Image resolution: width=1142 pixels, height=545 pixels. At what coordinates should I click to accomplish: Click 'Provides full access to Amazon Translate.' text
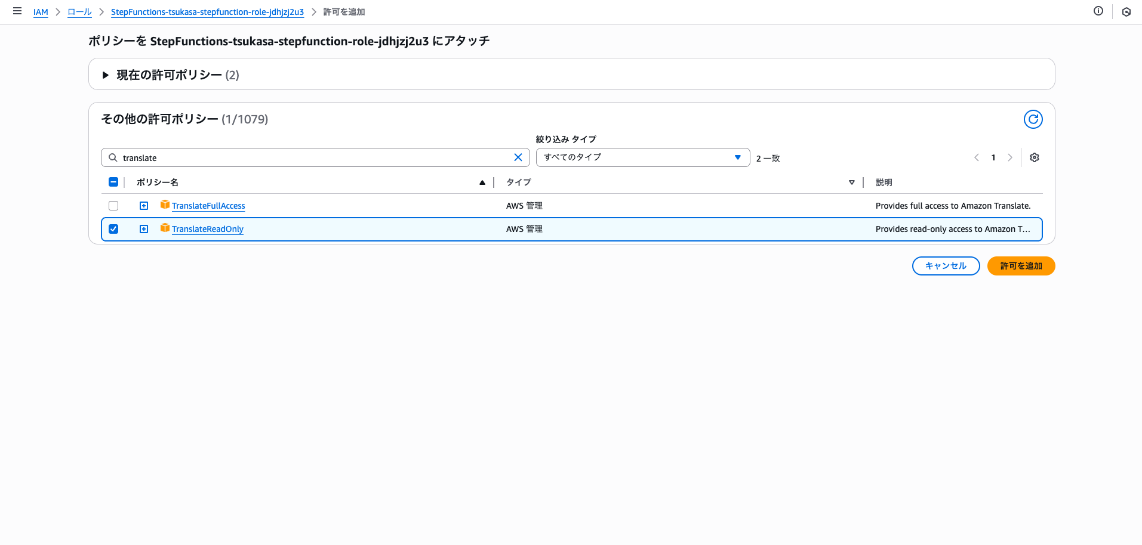(x=953, y=206)
